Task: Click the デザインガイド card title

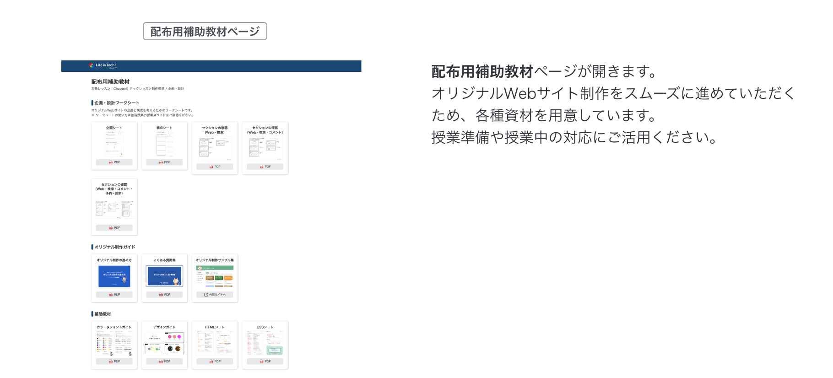Action: [164, 327]
